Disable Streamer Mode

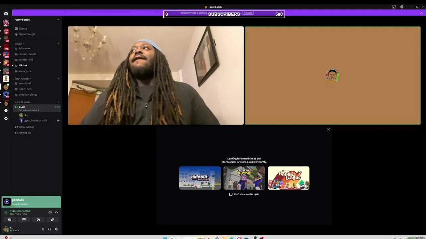248,13
